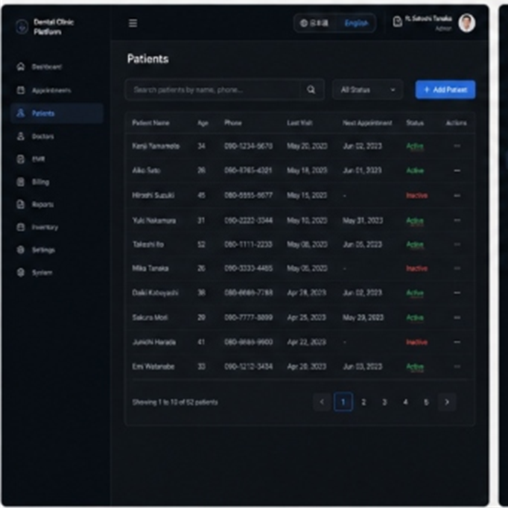The height and width of the screenshot is (508, 508).
Task: Open actions menu for Takeshi Ito
Action: coord(457,244)
